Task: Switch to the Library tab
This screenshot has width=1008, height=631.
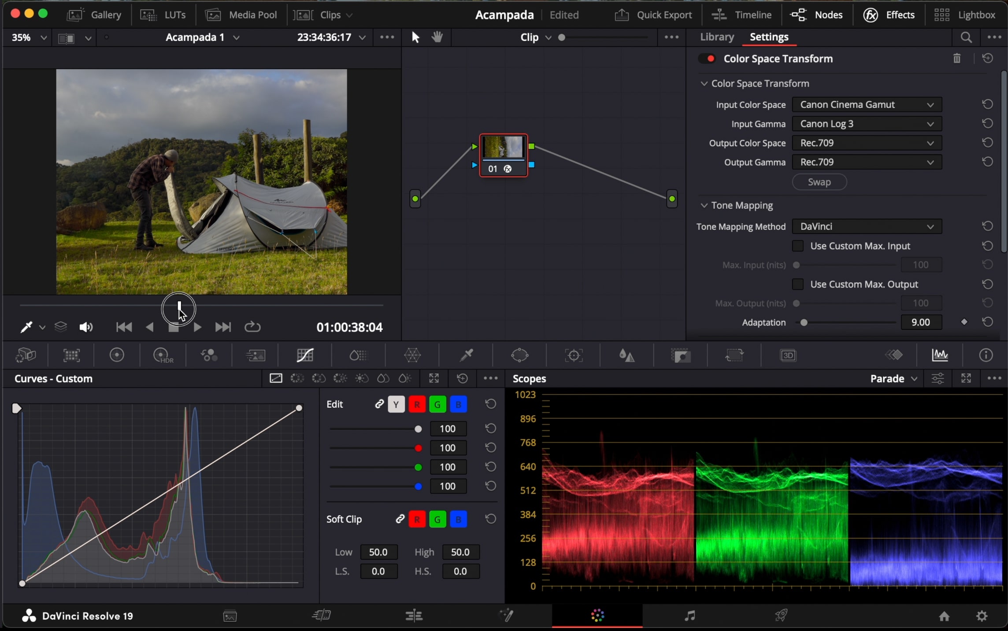Action: tap(717, 37)
